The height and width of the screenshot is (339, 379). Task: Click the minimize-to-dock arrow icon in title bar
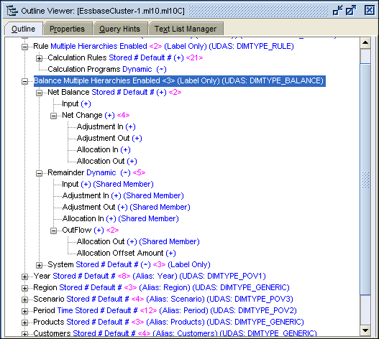point(338,10)
